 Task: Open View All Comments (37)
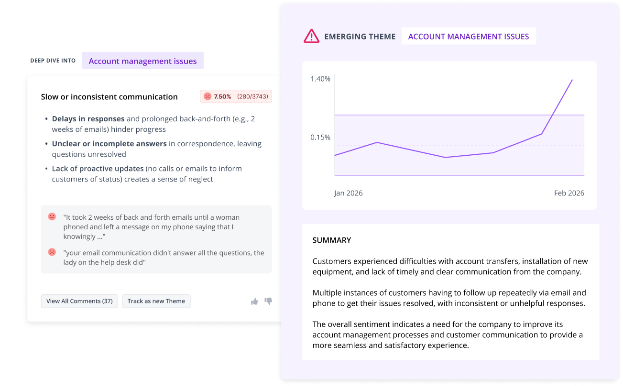pos(79,301)
